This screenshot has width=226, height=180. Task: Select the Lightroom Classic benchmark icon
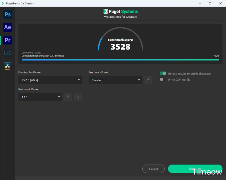[8, 53]
